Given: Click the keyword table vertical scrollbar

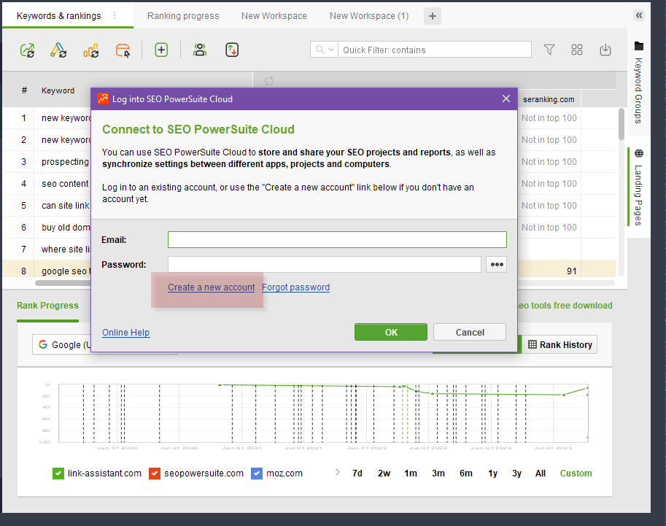Looking at the screenshot, I should pyautogui.click(x=621, y=124).
